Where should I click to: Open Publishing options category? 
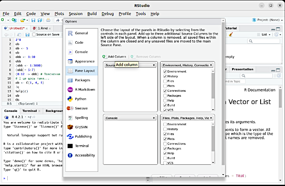point(81,137)
